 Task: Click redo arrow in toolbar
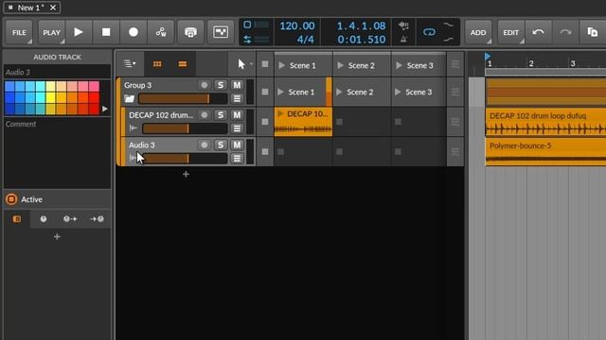coord(565,32)
